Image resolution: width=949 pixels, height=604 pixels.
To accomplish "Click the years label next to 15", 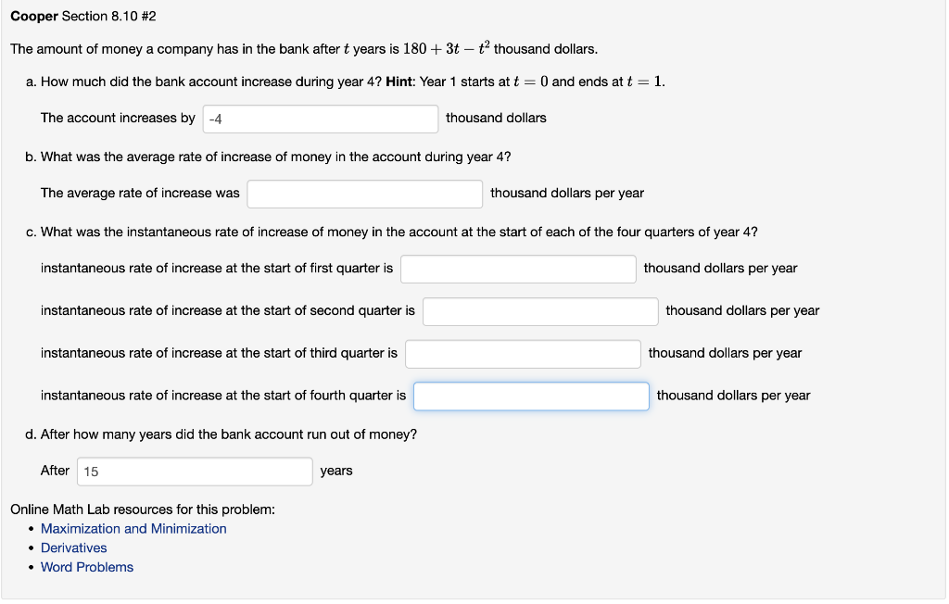I will pyautogui.click(x=336, y=471).
